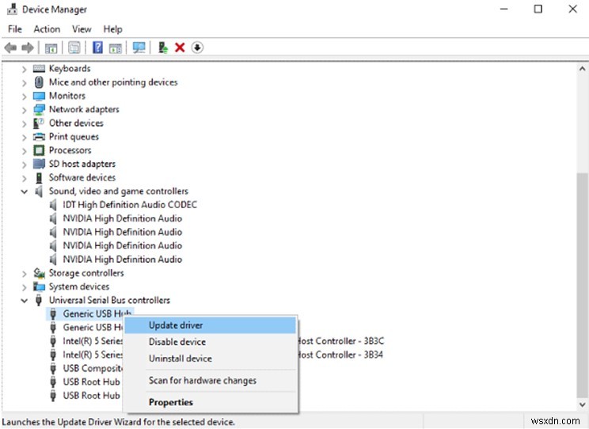Click the mouse icon for pointing devices
Screen dimensions: 589x429
tap(39, 82)
